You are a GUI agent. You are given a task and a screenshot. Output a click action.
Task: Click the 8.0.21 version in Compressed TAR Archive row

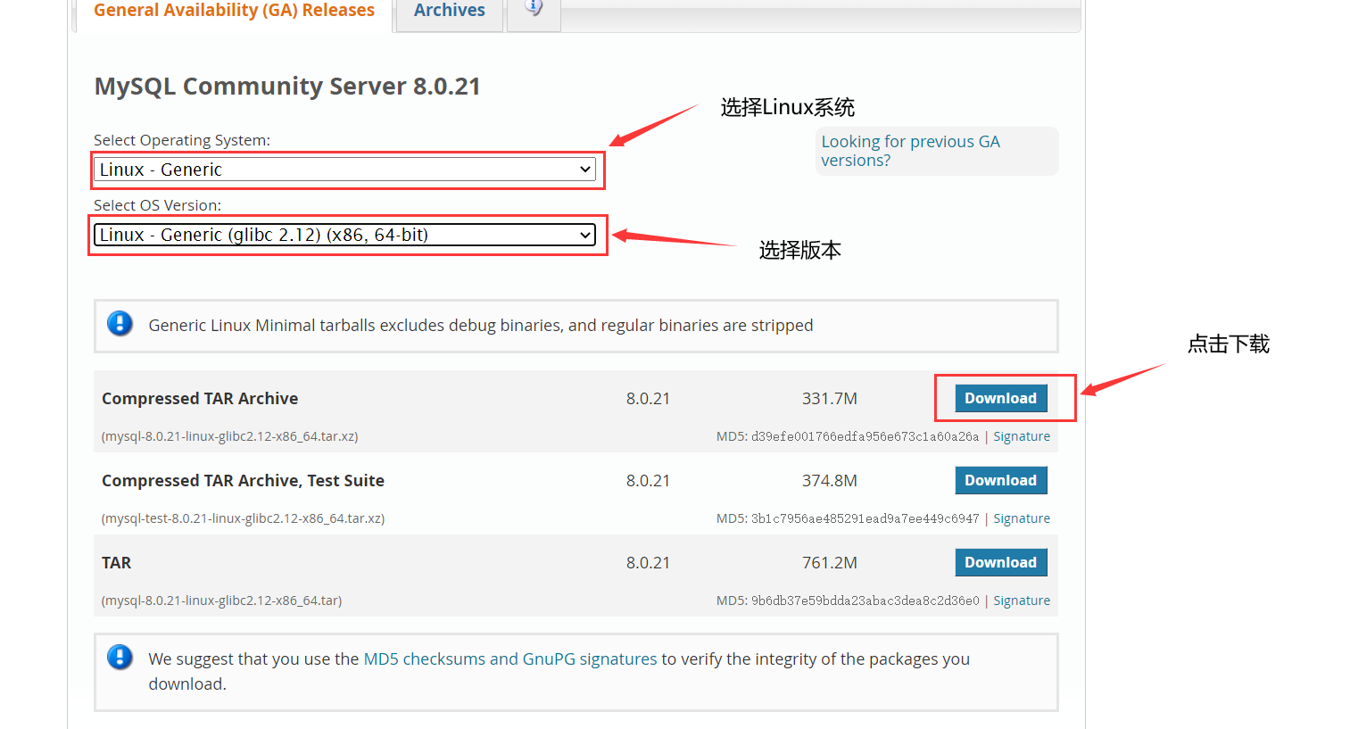point(648,398)
